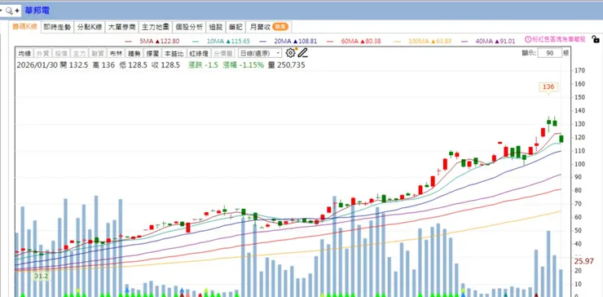Screen dimensions: 603x297
Task: Open the 大單券商 tab
Action: tap(122, 27)
